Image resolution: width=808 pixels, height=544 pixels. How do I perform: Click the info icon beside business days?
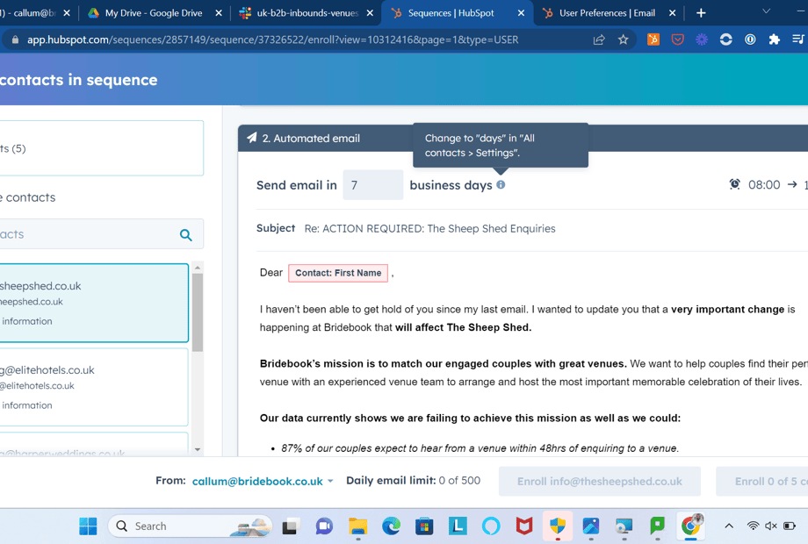click(x=501, y=185)
